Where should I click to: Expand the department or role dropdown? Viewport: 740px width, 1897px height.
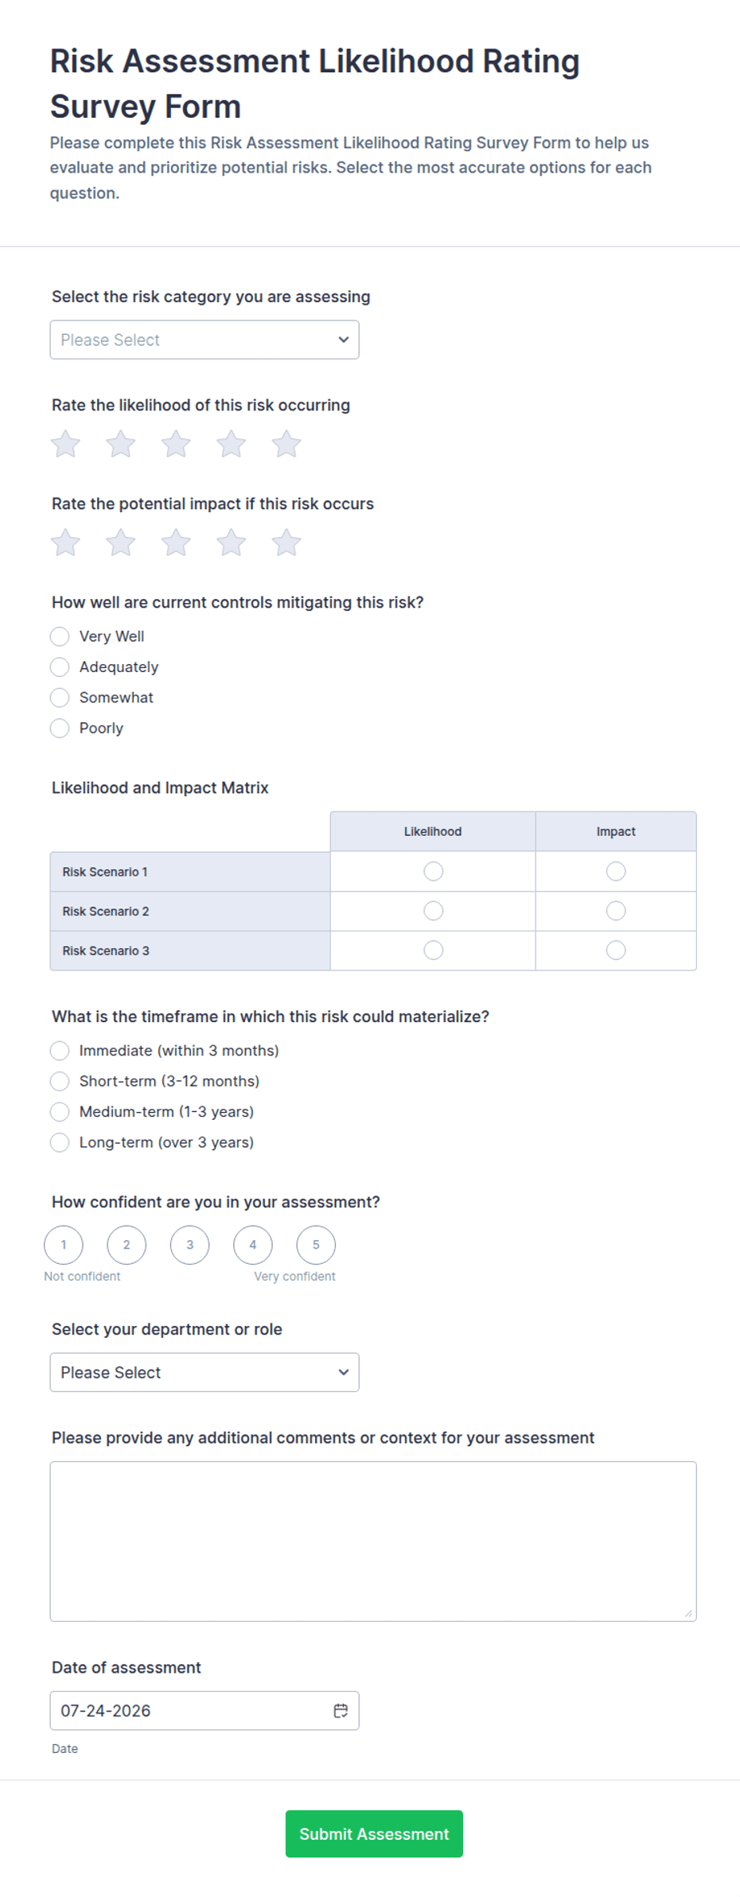point(204,1372)
